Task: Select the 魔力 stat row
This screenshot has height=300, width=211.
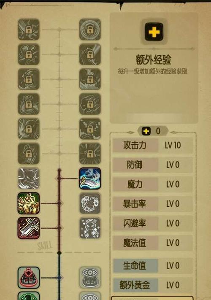Action: point(153,184)
